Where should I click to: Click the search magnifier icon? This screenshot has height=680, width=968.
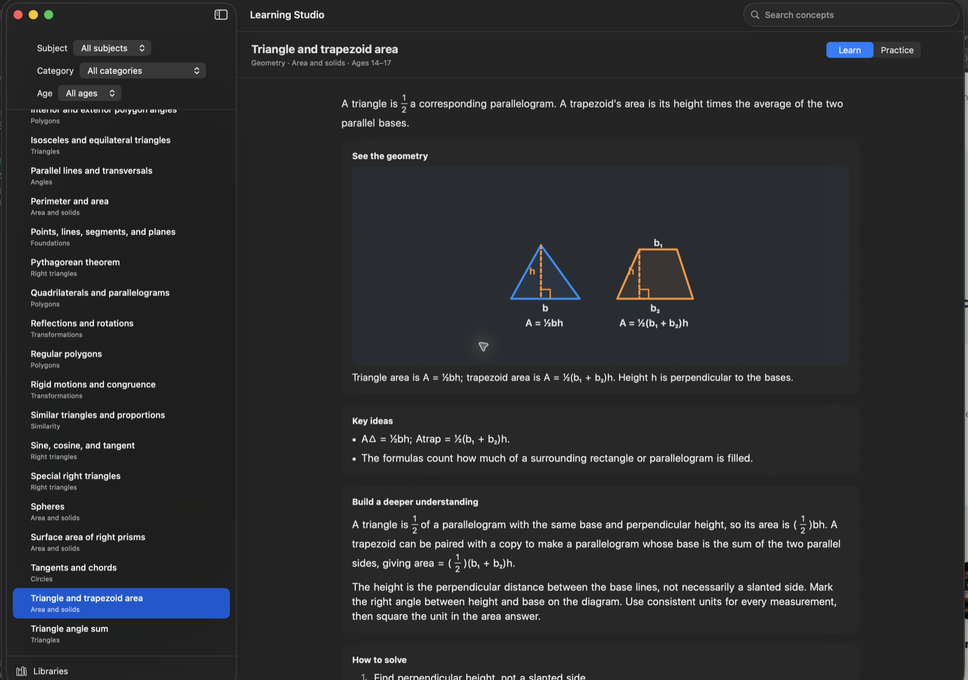tap(755, 15)
